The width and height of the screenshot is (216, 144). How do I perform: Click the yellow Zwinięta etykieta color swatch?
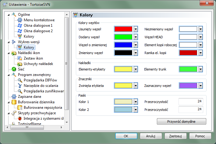(123, 86)
